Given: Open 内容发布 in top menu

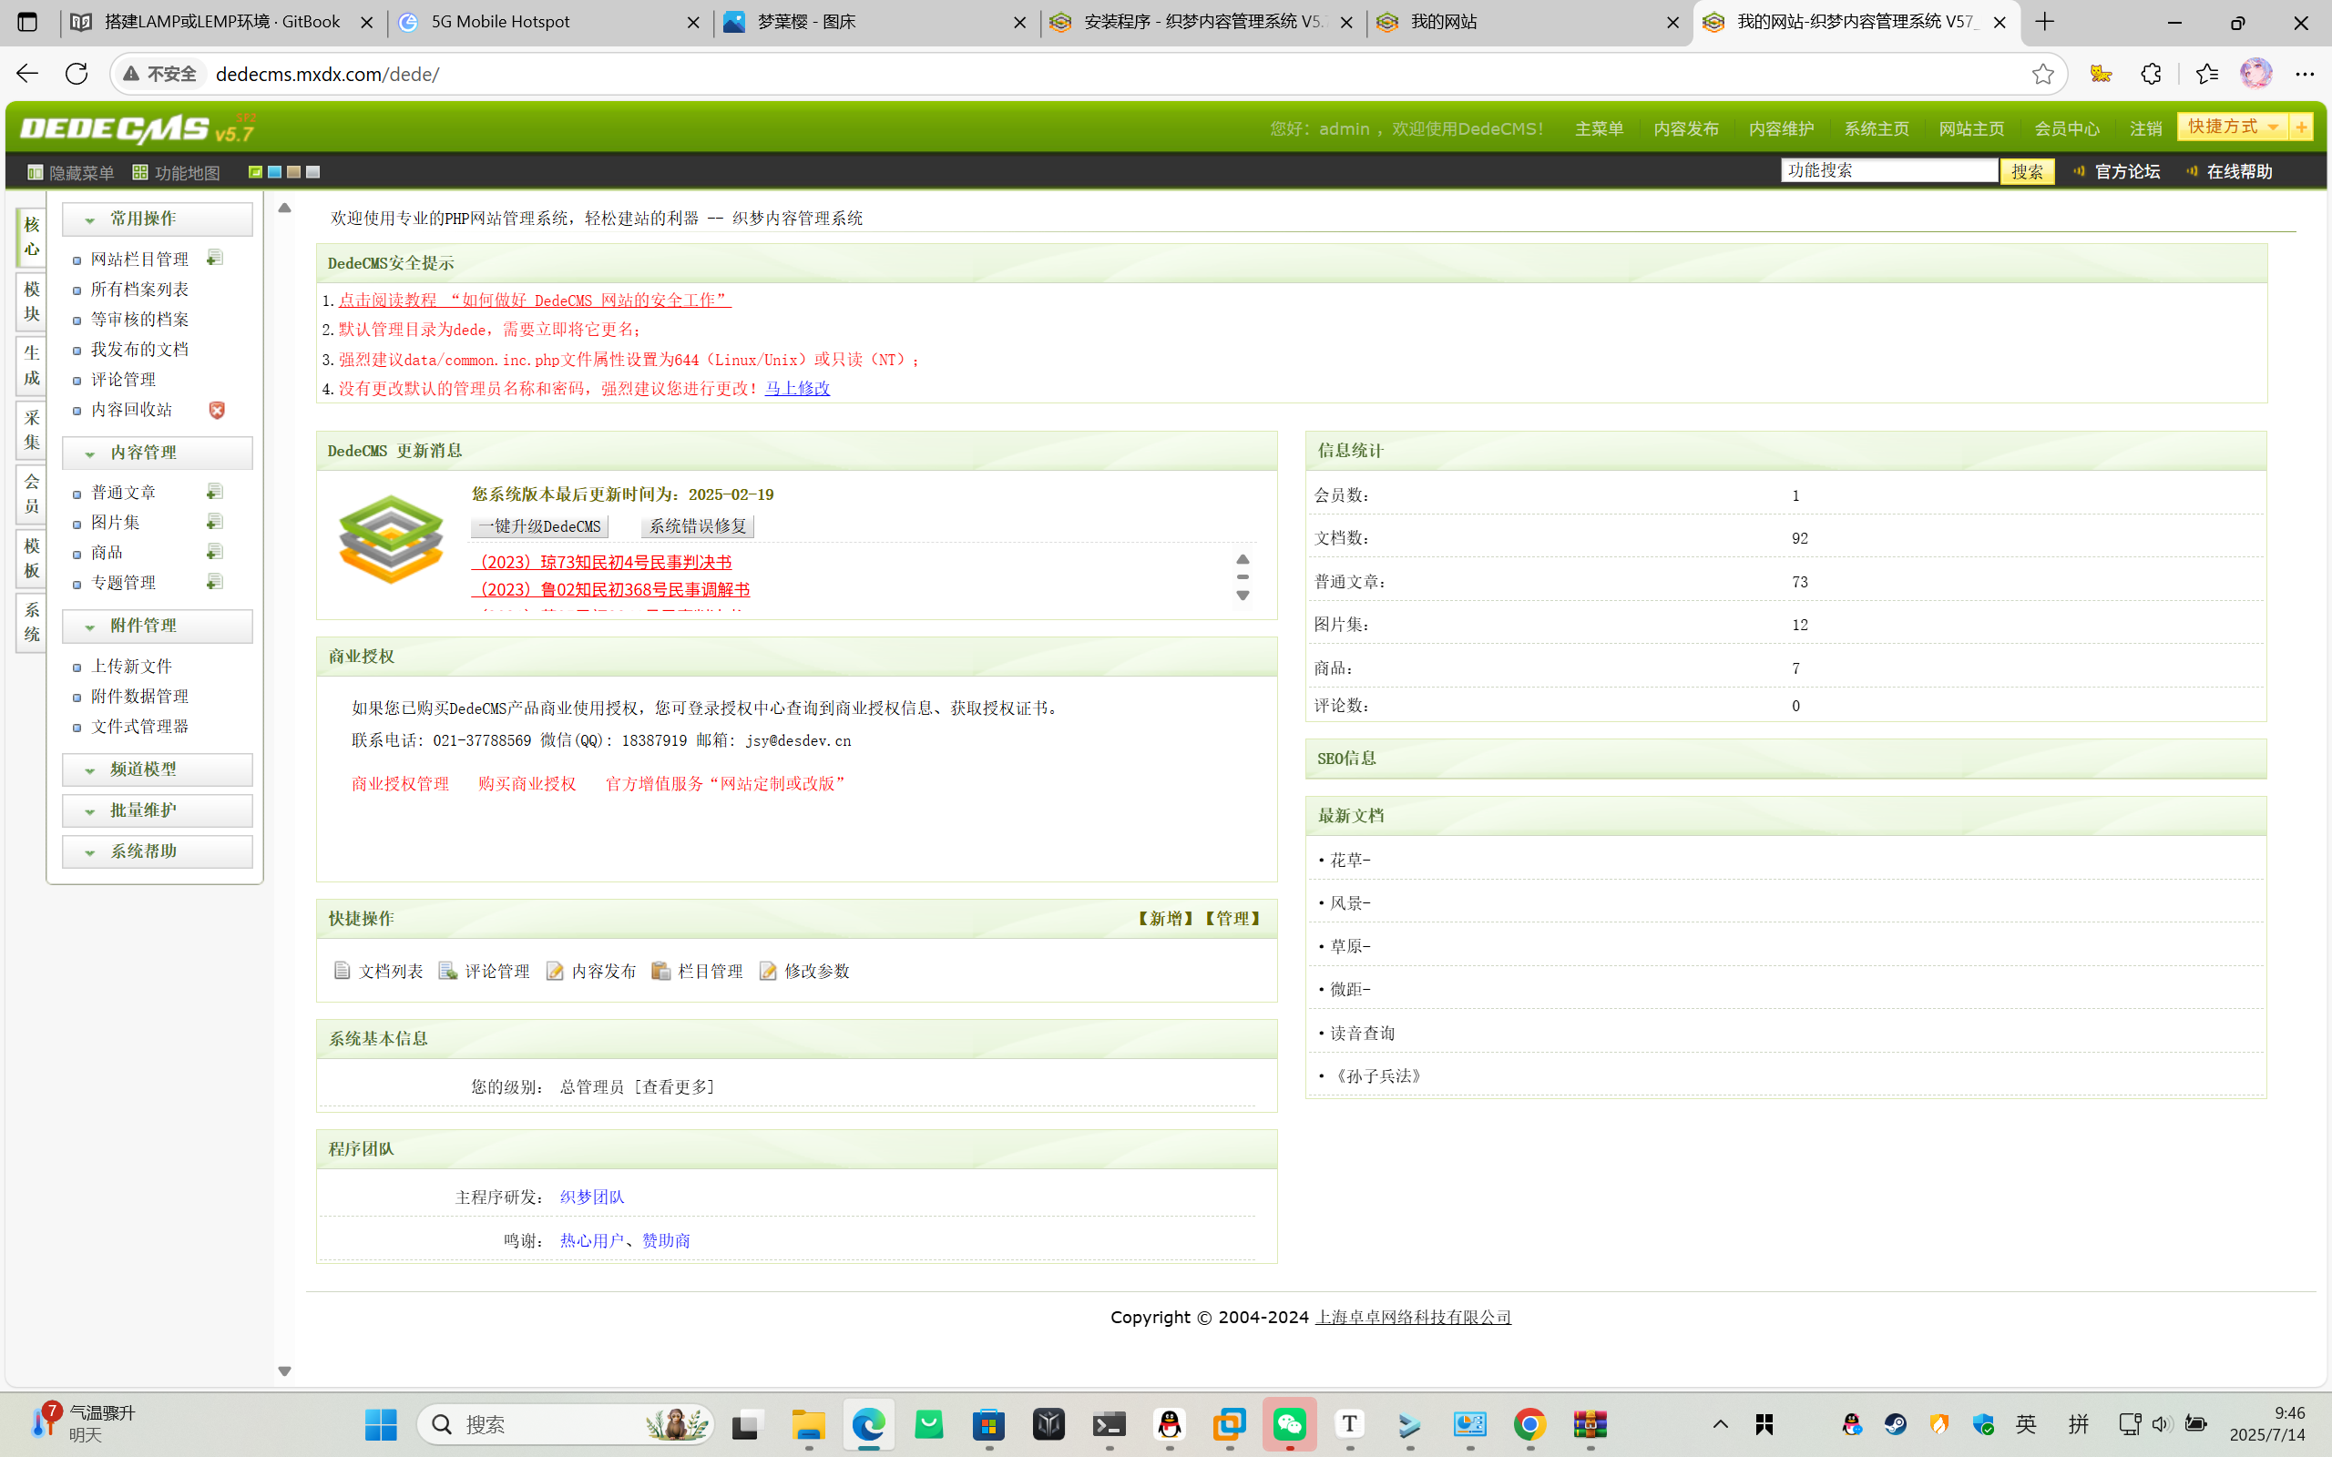Looking at the screenshot, I should 1685,129.
